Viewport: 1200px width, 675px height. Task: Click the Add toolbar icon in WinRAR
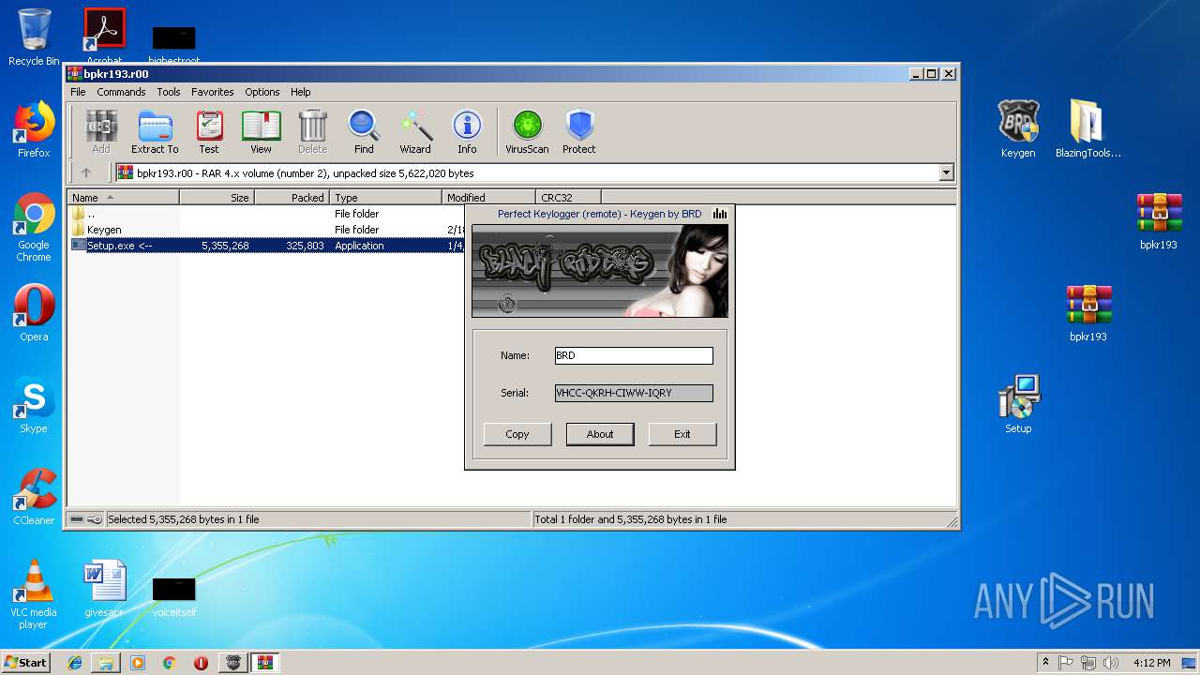tap(101, 132)
